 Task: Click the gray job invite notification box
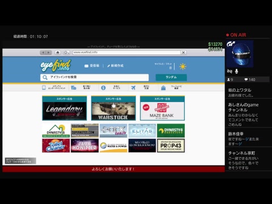click(20, 160)
